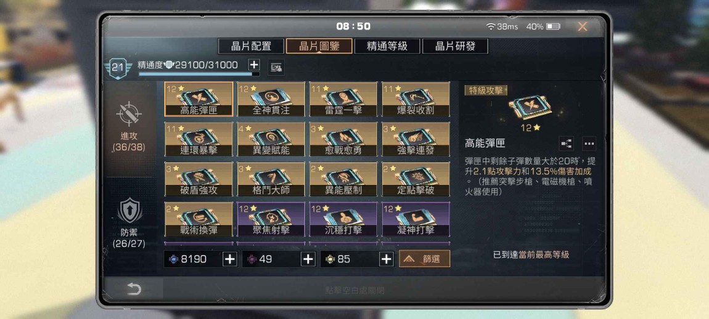Switch to the 精通等級 tab
Screen dimensions: 709x319
click(387, 46)
